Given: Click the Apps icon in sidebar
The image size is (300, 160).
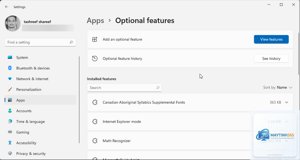Looking at the screenshot, I should coord(10,100).
